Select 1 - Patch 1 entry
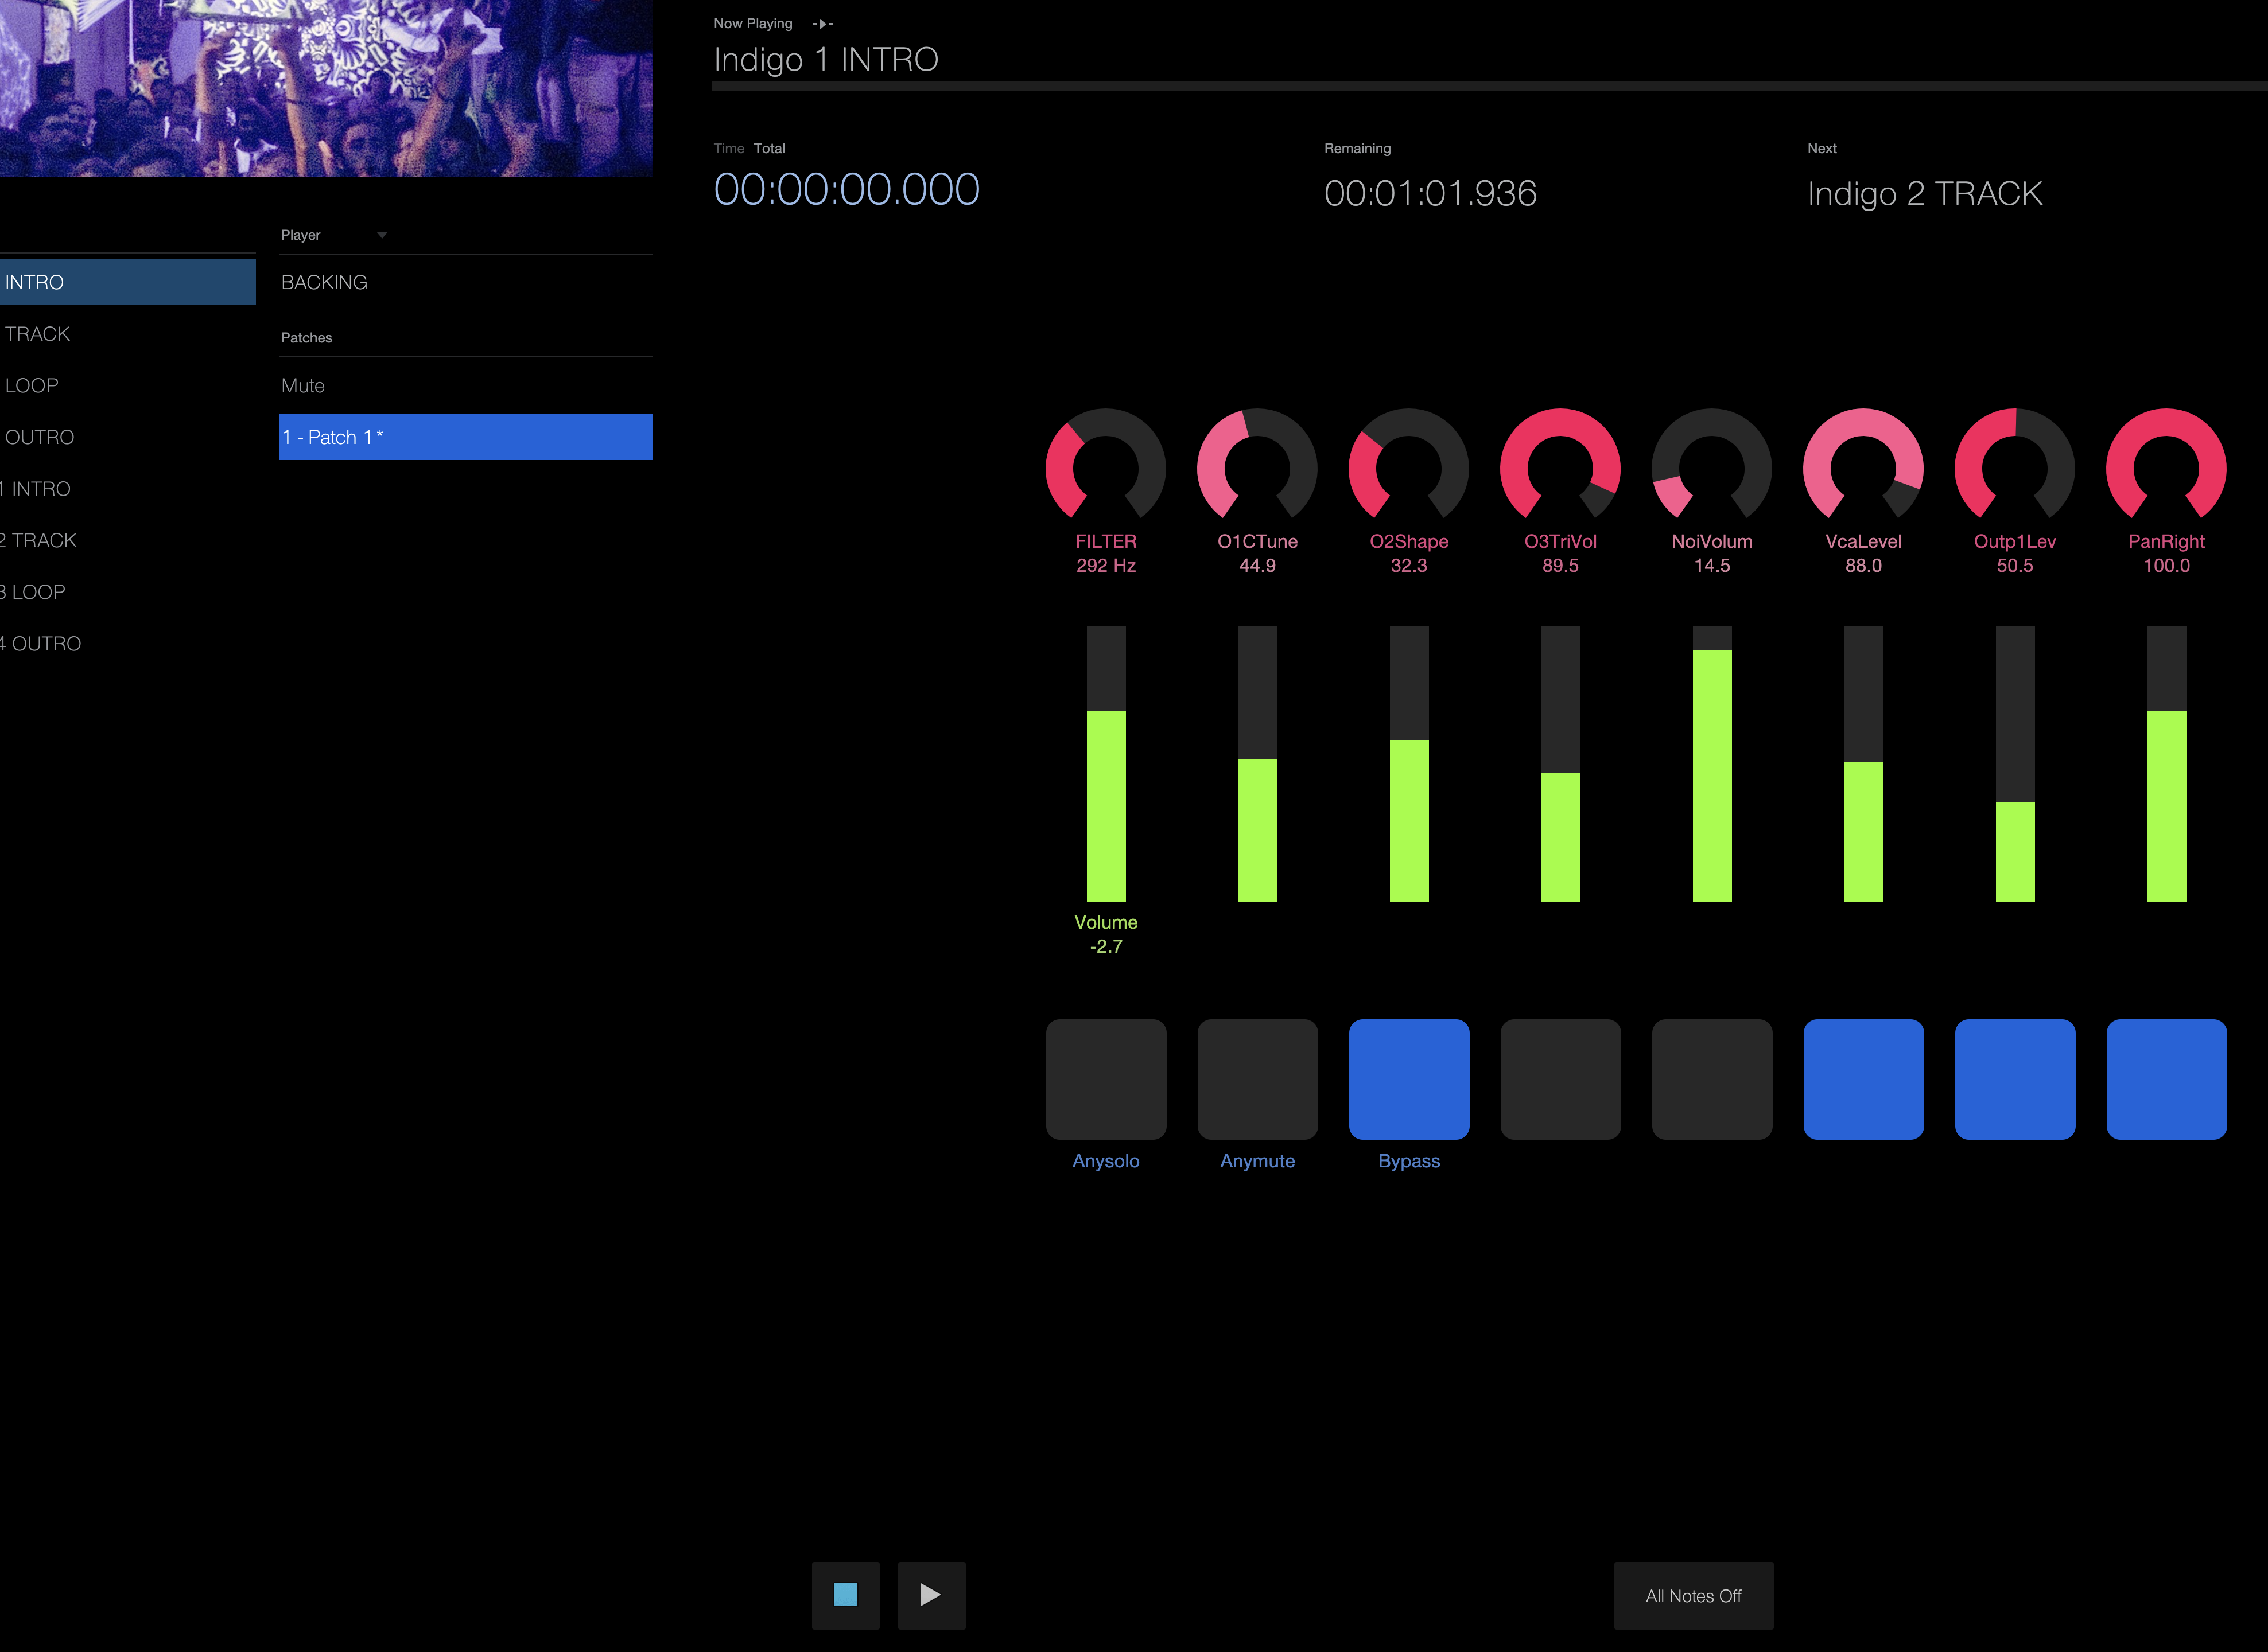 tap(465, 437)
